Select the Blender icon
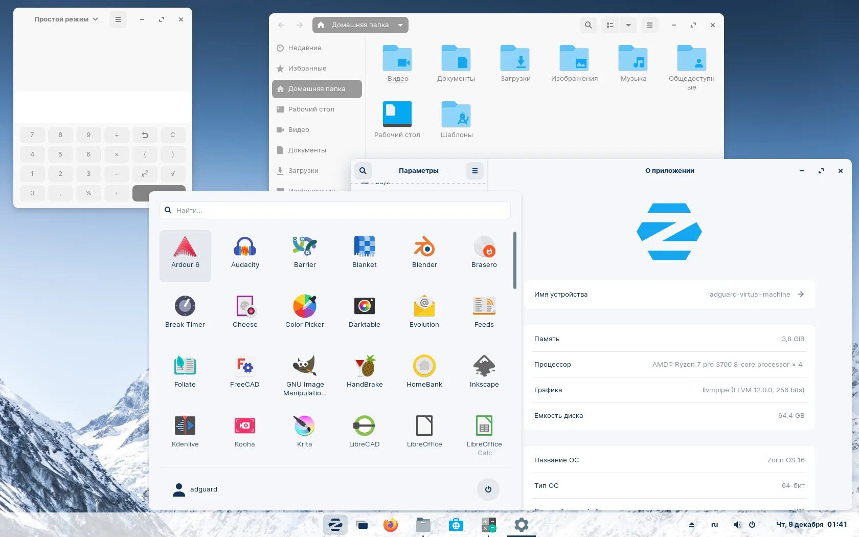 click(424, 249)
